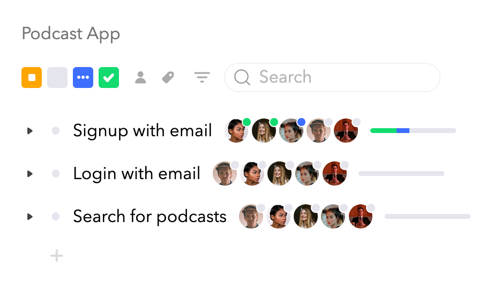This screenshot has height=295, width=493.
Task: Click Signup with email progress bar
Action: click(413, 131)
